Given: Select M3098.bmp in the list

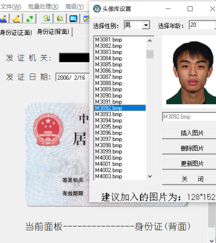Looking at the screenshot, I should point(120,145).
